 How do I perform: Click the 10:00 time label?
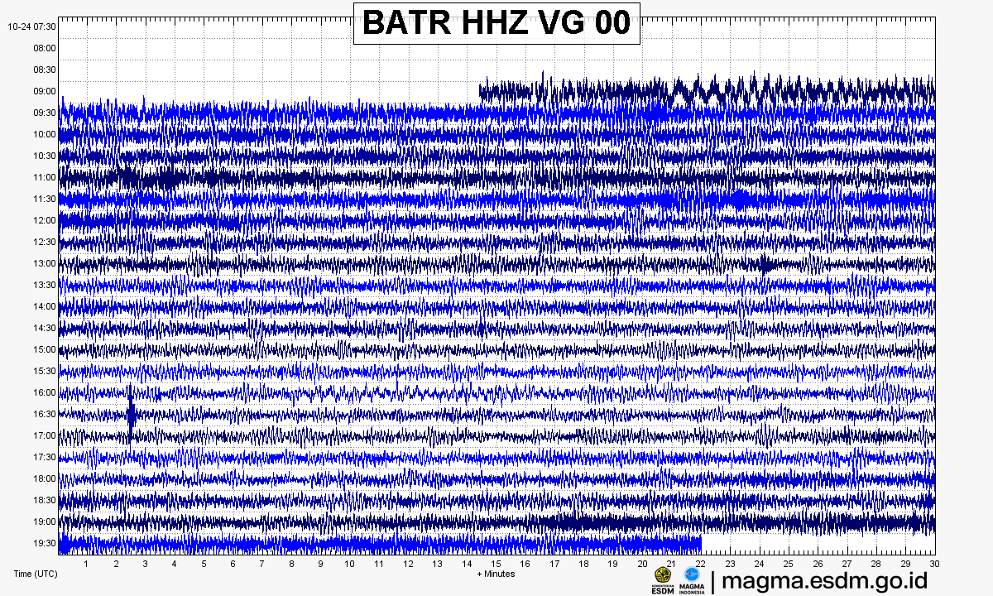coord(45,134)
